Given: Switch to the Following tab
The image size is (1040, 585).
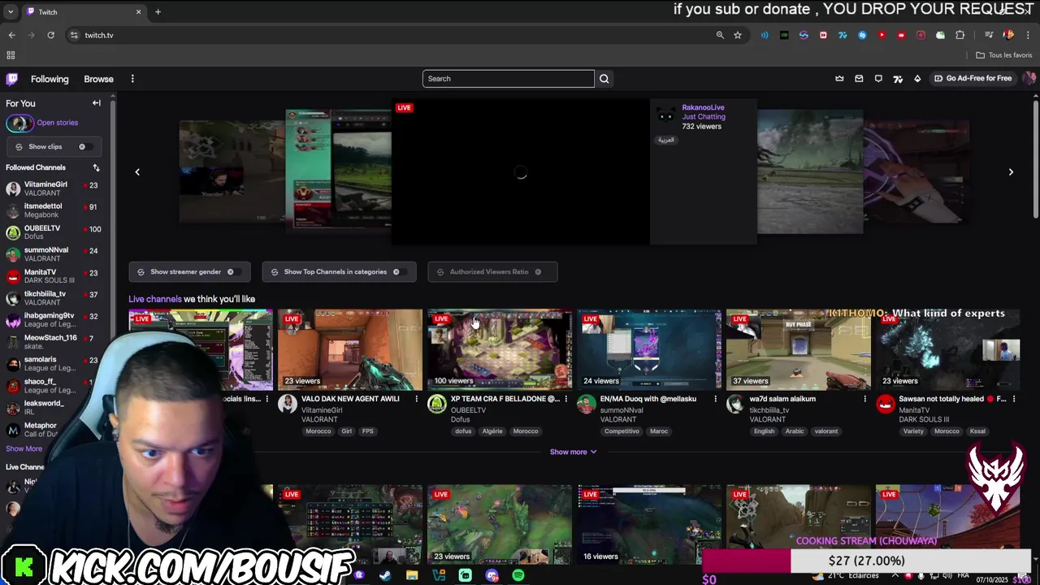Looking at the screenshot, I should point(50,79).
